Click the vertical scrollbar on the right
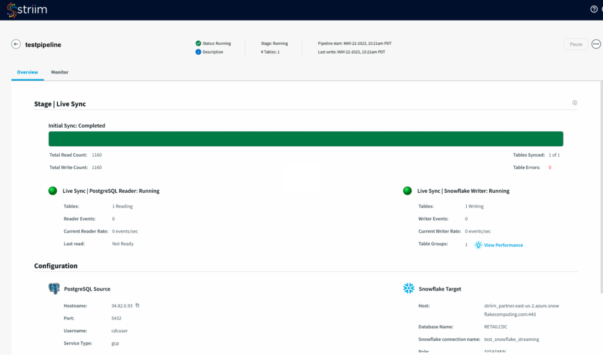 pos(600,187)
